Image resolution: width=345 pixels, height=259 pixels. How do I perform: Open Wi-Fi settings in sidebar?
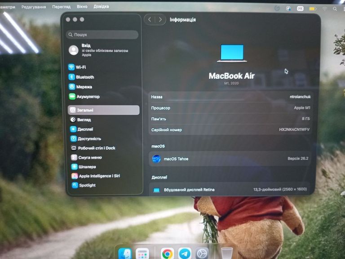coord(77,67)
